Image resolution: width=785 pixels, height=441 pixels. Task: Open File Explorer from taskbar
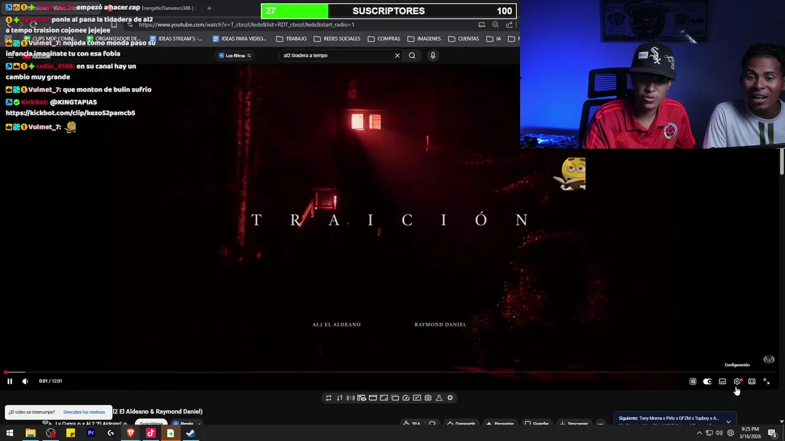point(30,434)
